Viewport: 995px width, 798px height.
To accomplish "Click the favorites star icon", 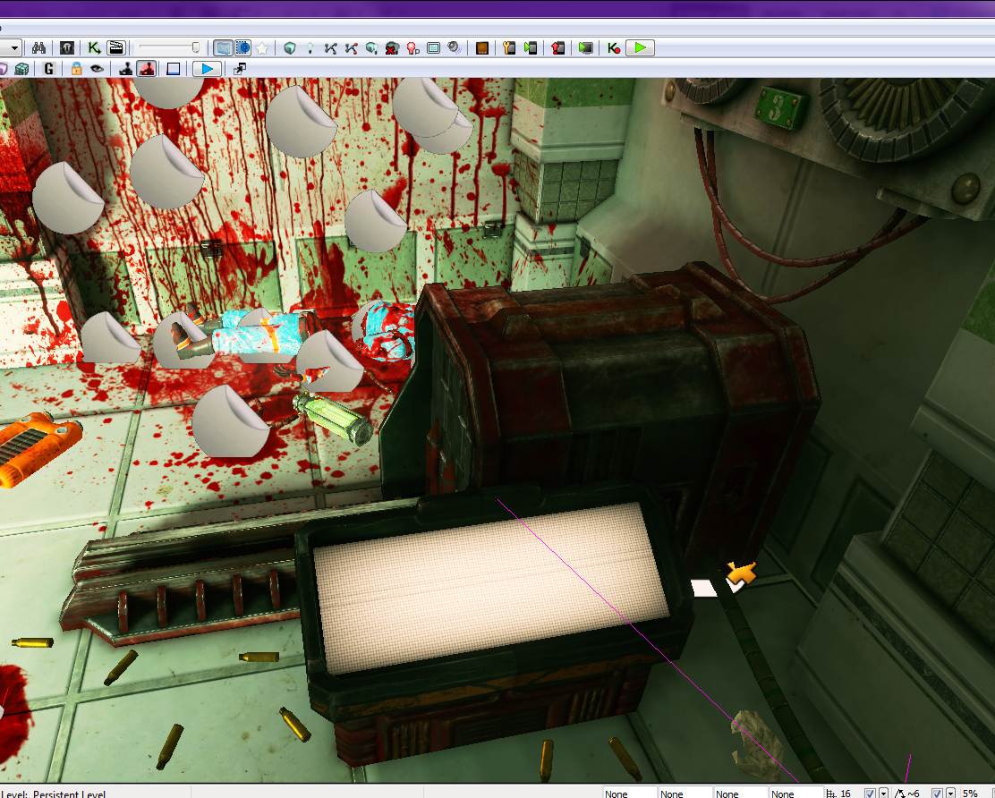I will tap(262, 48).
